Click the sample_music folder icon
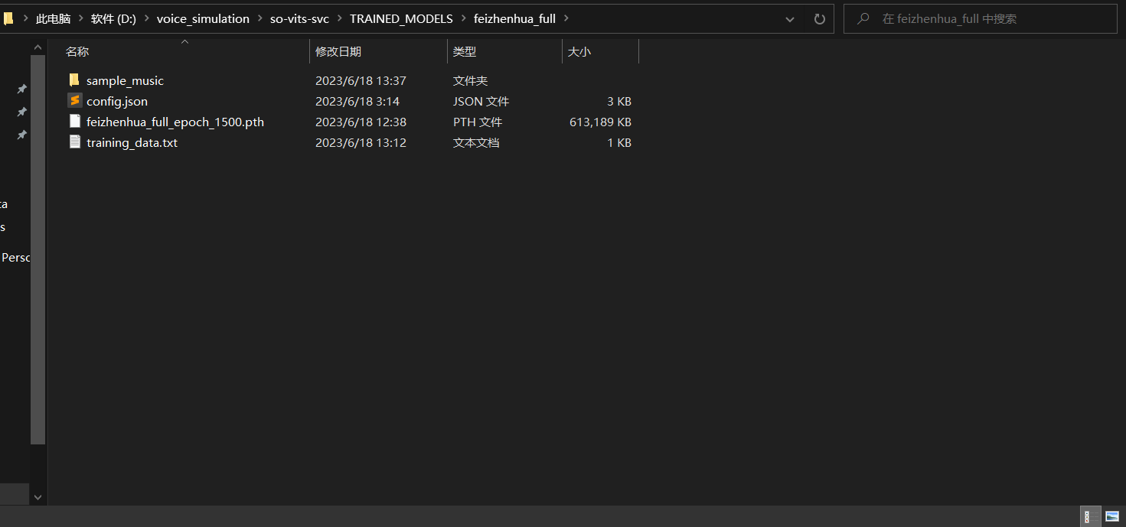The image size is (1126, 527). click(74, 80)
